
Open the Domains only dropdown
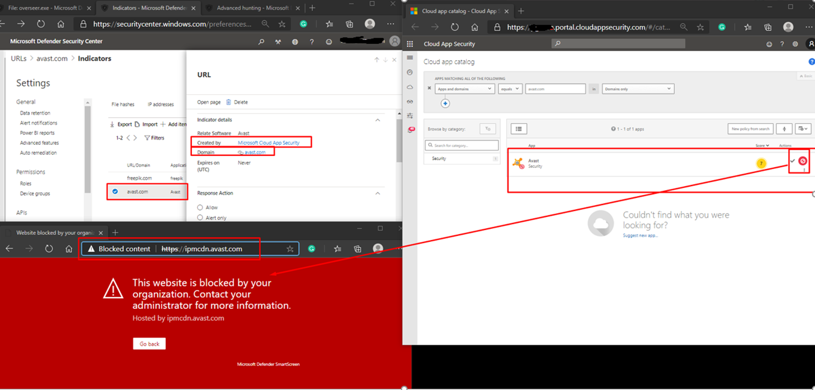pos(638,89)
